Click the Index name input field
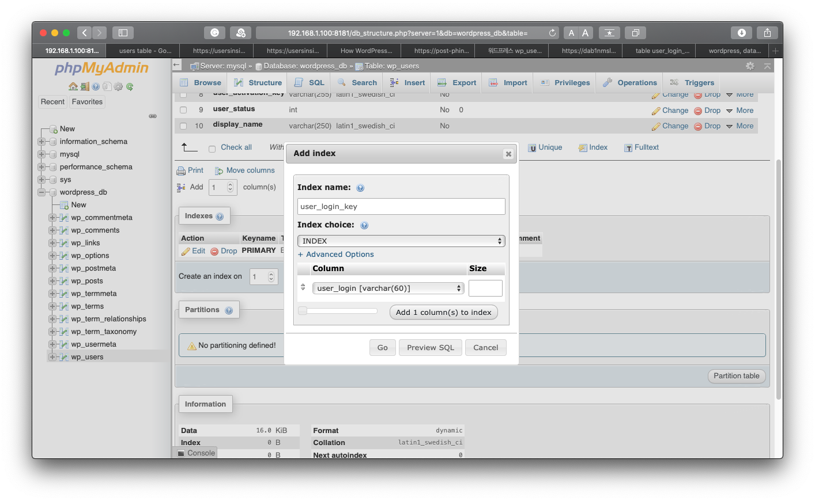Image resolution: width=815 pixels, height=501 pixels. (401, 207)
